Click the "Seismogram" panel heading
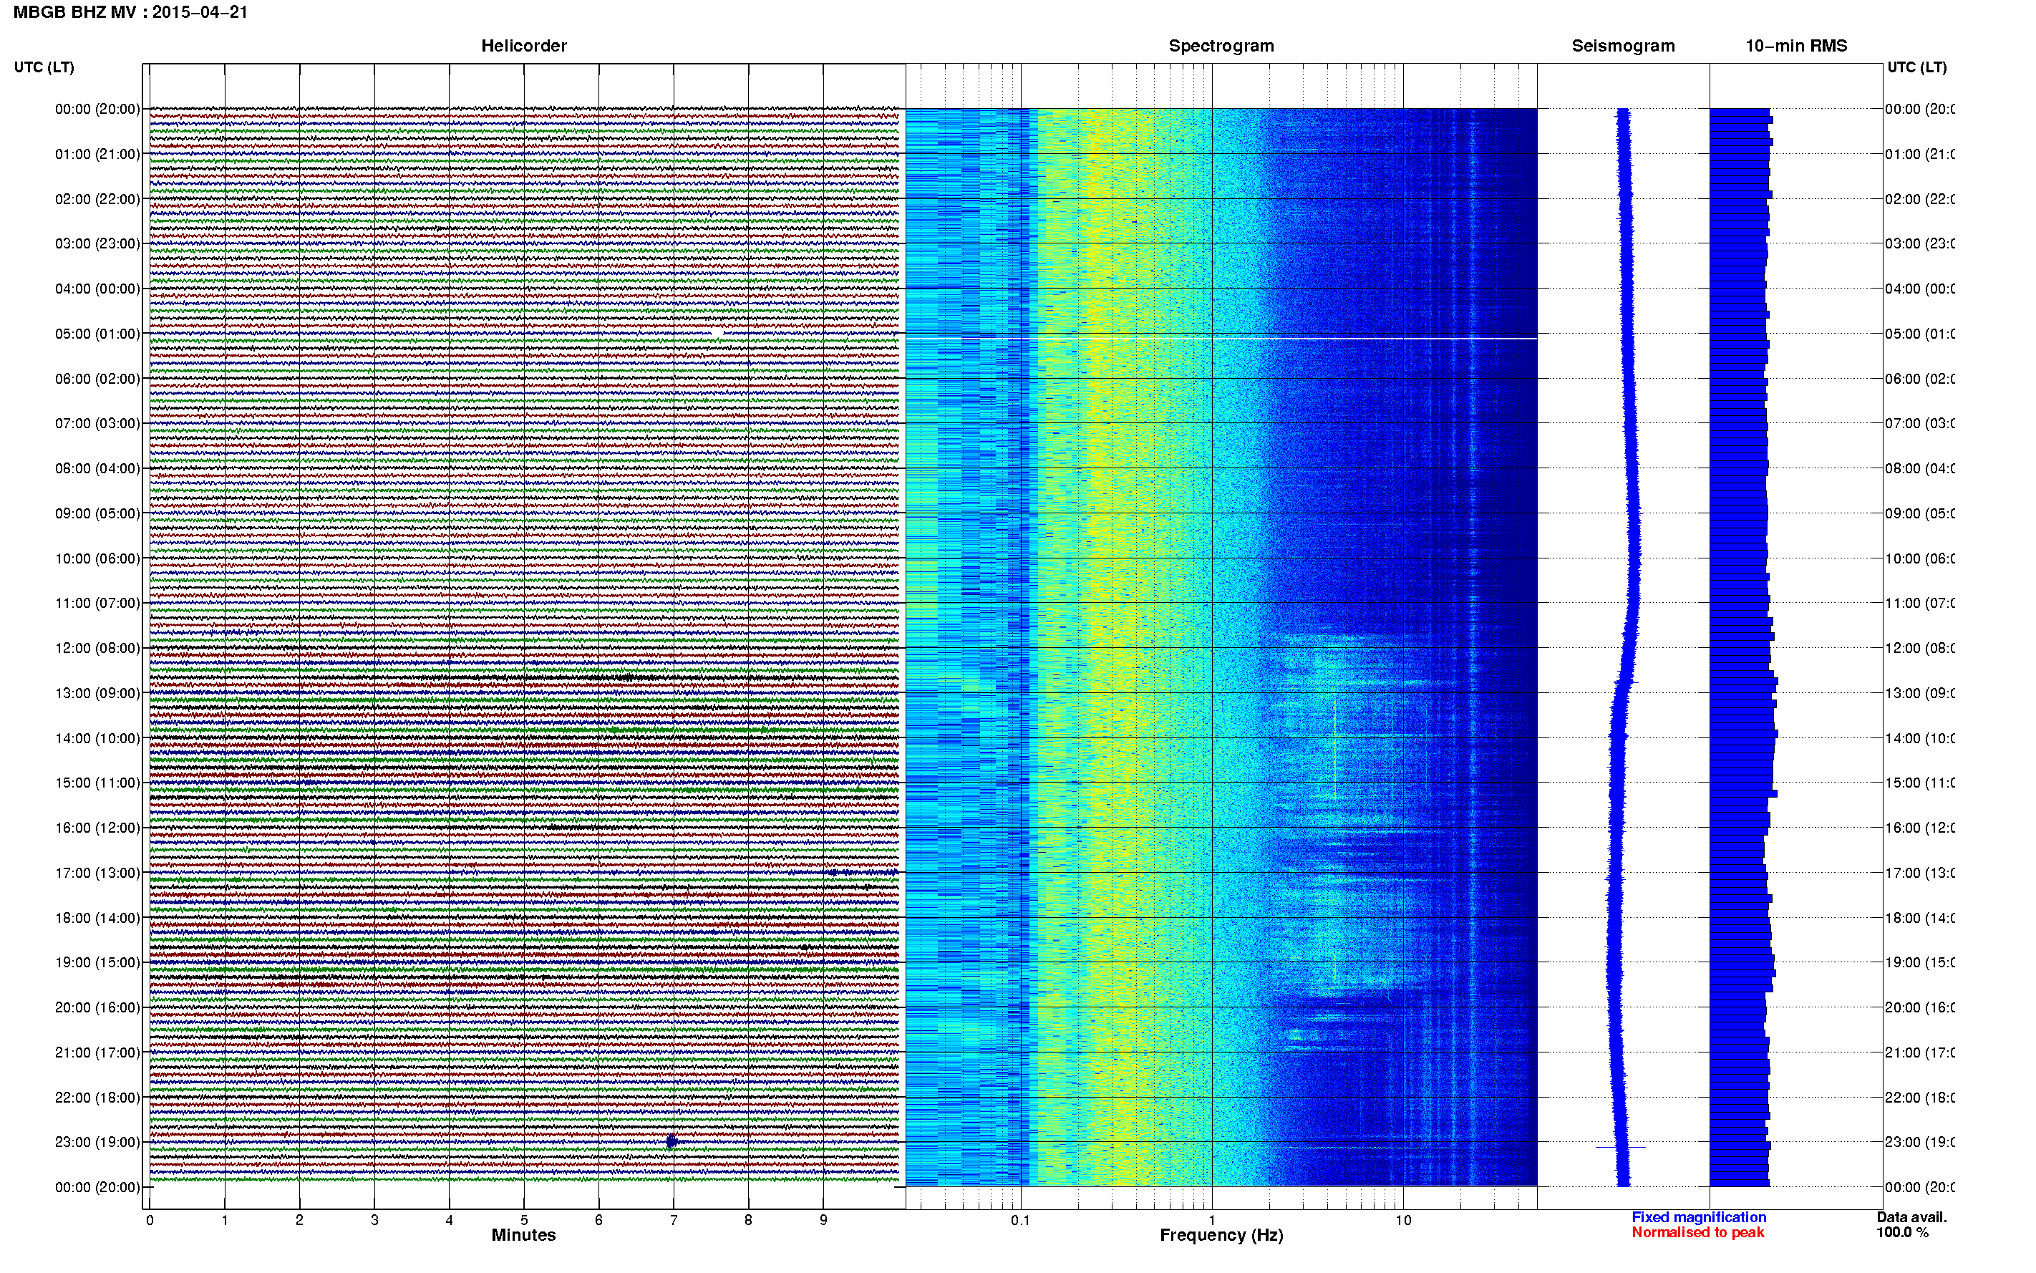 (x=1623, y=46)
